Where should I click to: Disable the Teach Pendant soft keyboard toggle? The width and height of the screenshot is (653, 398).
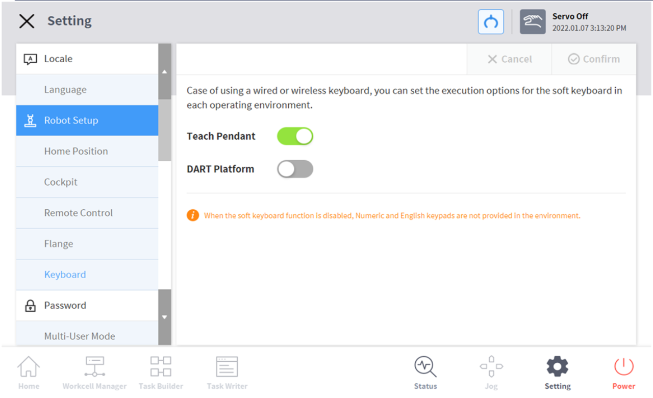click(x=295, y=136)
